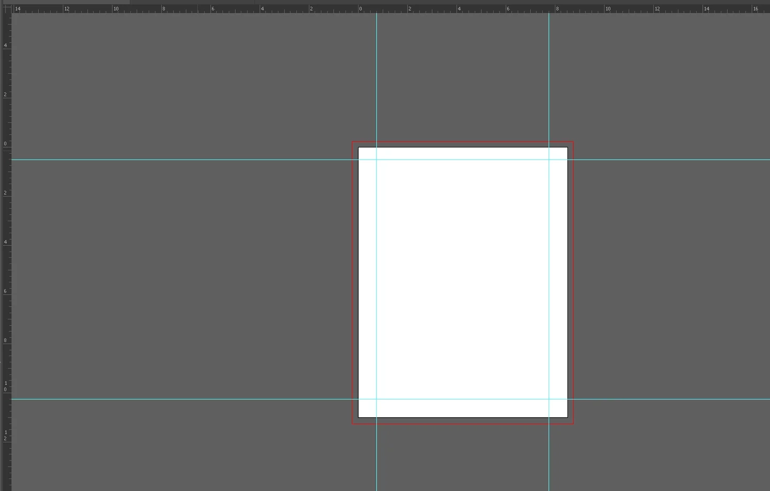
Task: Click the artboard's bottom-right black corner
Action: [x=567, y=417]
